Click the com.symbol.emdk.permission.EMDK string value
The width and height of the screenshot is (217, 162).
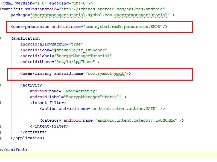[x=120, y=27]
